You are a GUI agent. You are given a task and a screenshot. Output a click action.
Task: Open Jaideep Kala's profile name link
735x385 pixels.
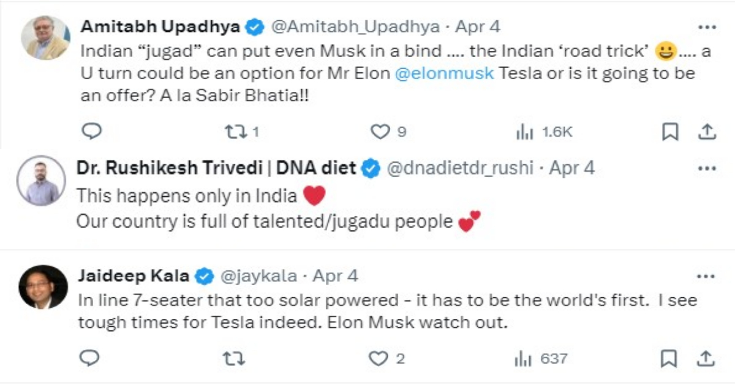[x=134, y=276]
